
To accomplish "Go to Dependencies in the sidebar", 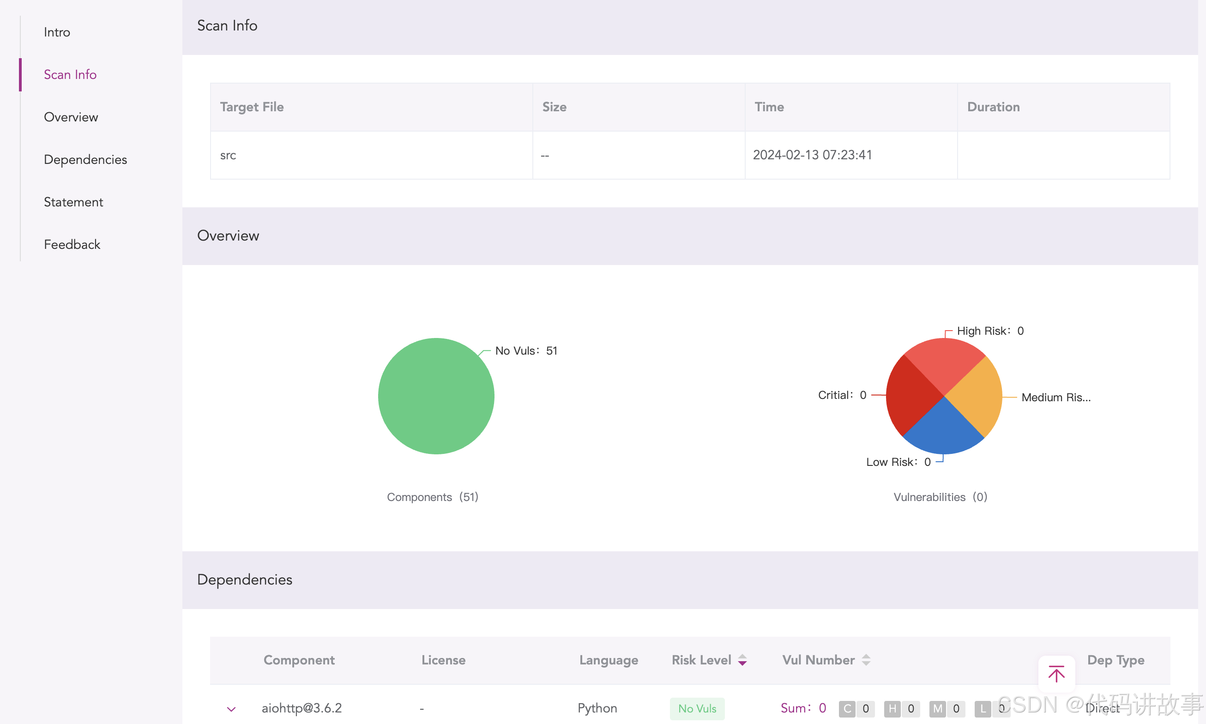I will (85, 160).
